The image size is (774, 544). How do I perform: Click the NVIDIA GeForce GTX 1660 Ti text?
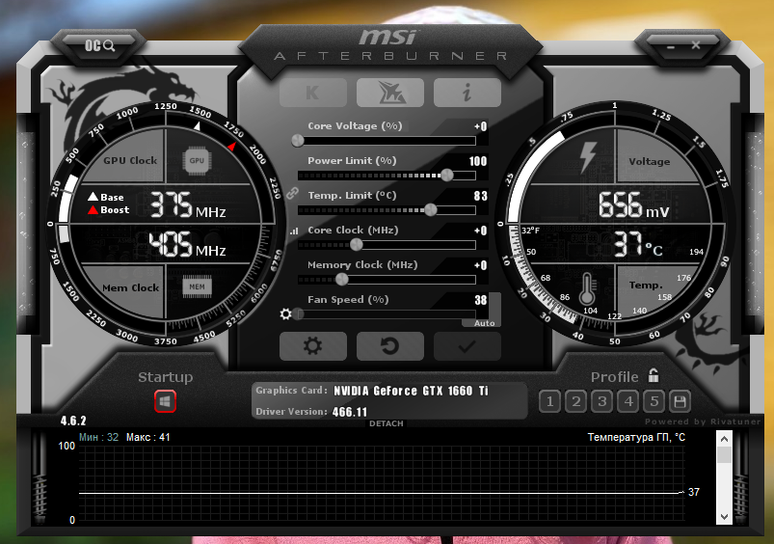click(x=411, y=391)
